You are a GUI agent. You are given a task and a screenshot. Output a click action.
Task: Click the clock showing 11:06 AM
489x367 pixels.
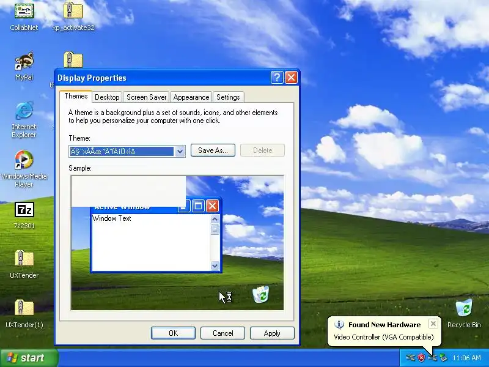(467, 358)
